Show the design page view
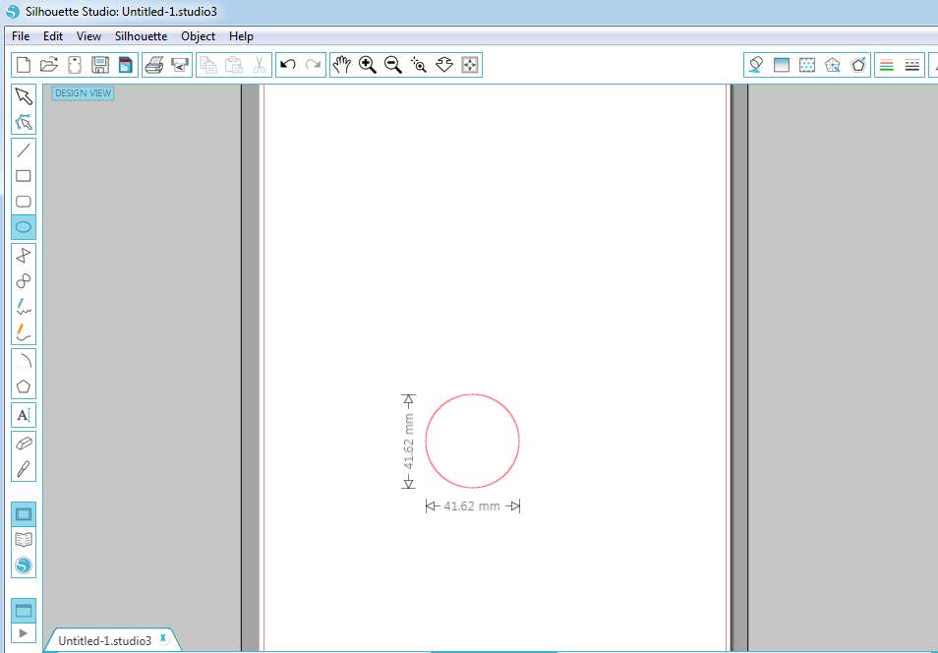Image resolution: width=938 pixels, height=653 pixels. click(24, 514)
